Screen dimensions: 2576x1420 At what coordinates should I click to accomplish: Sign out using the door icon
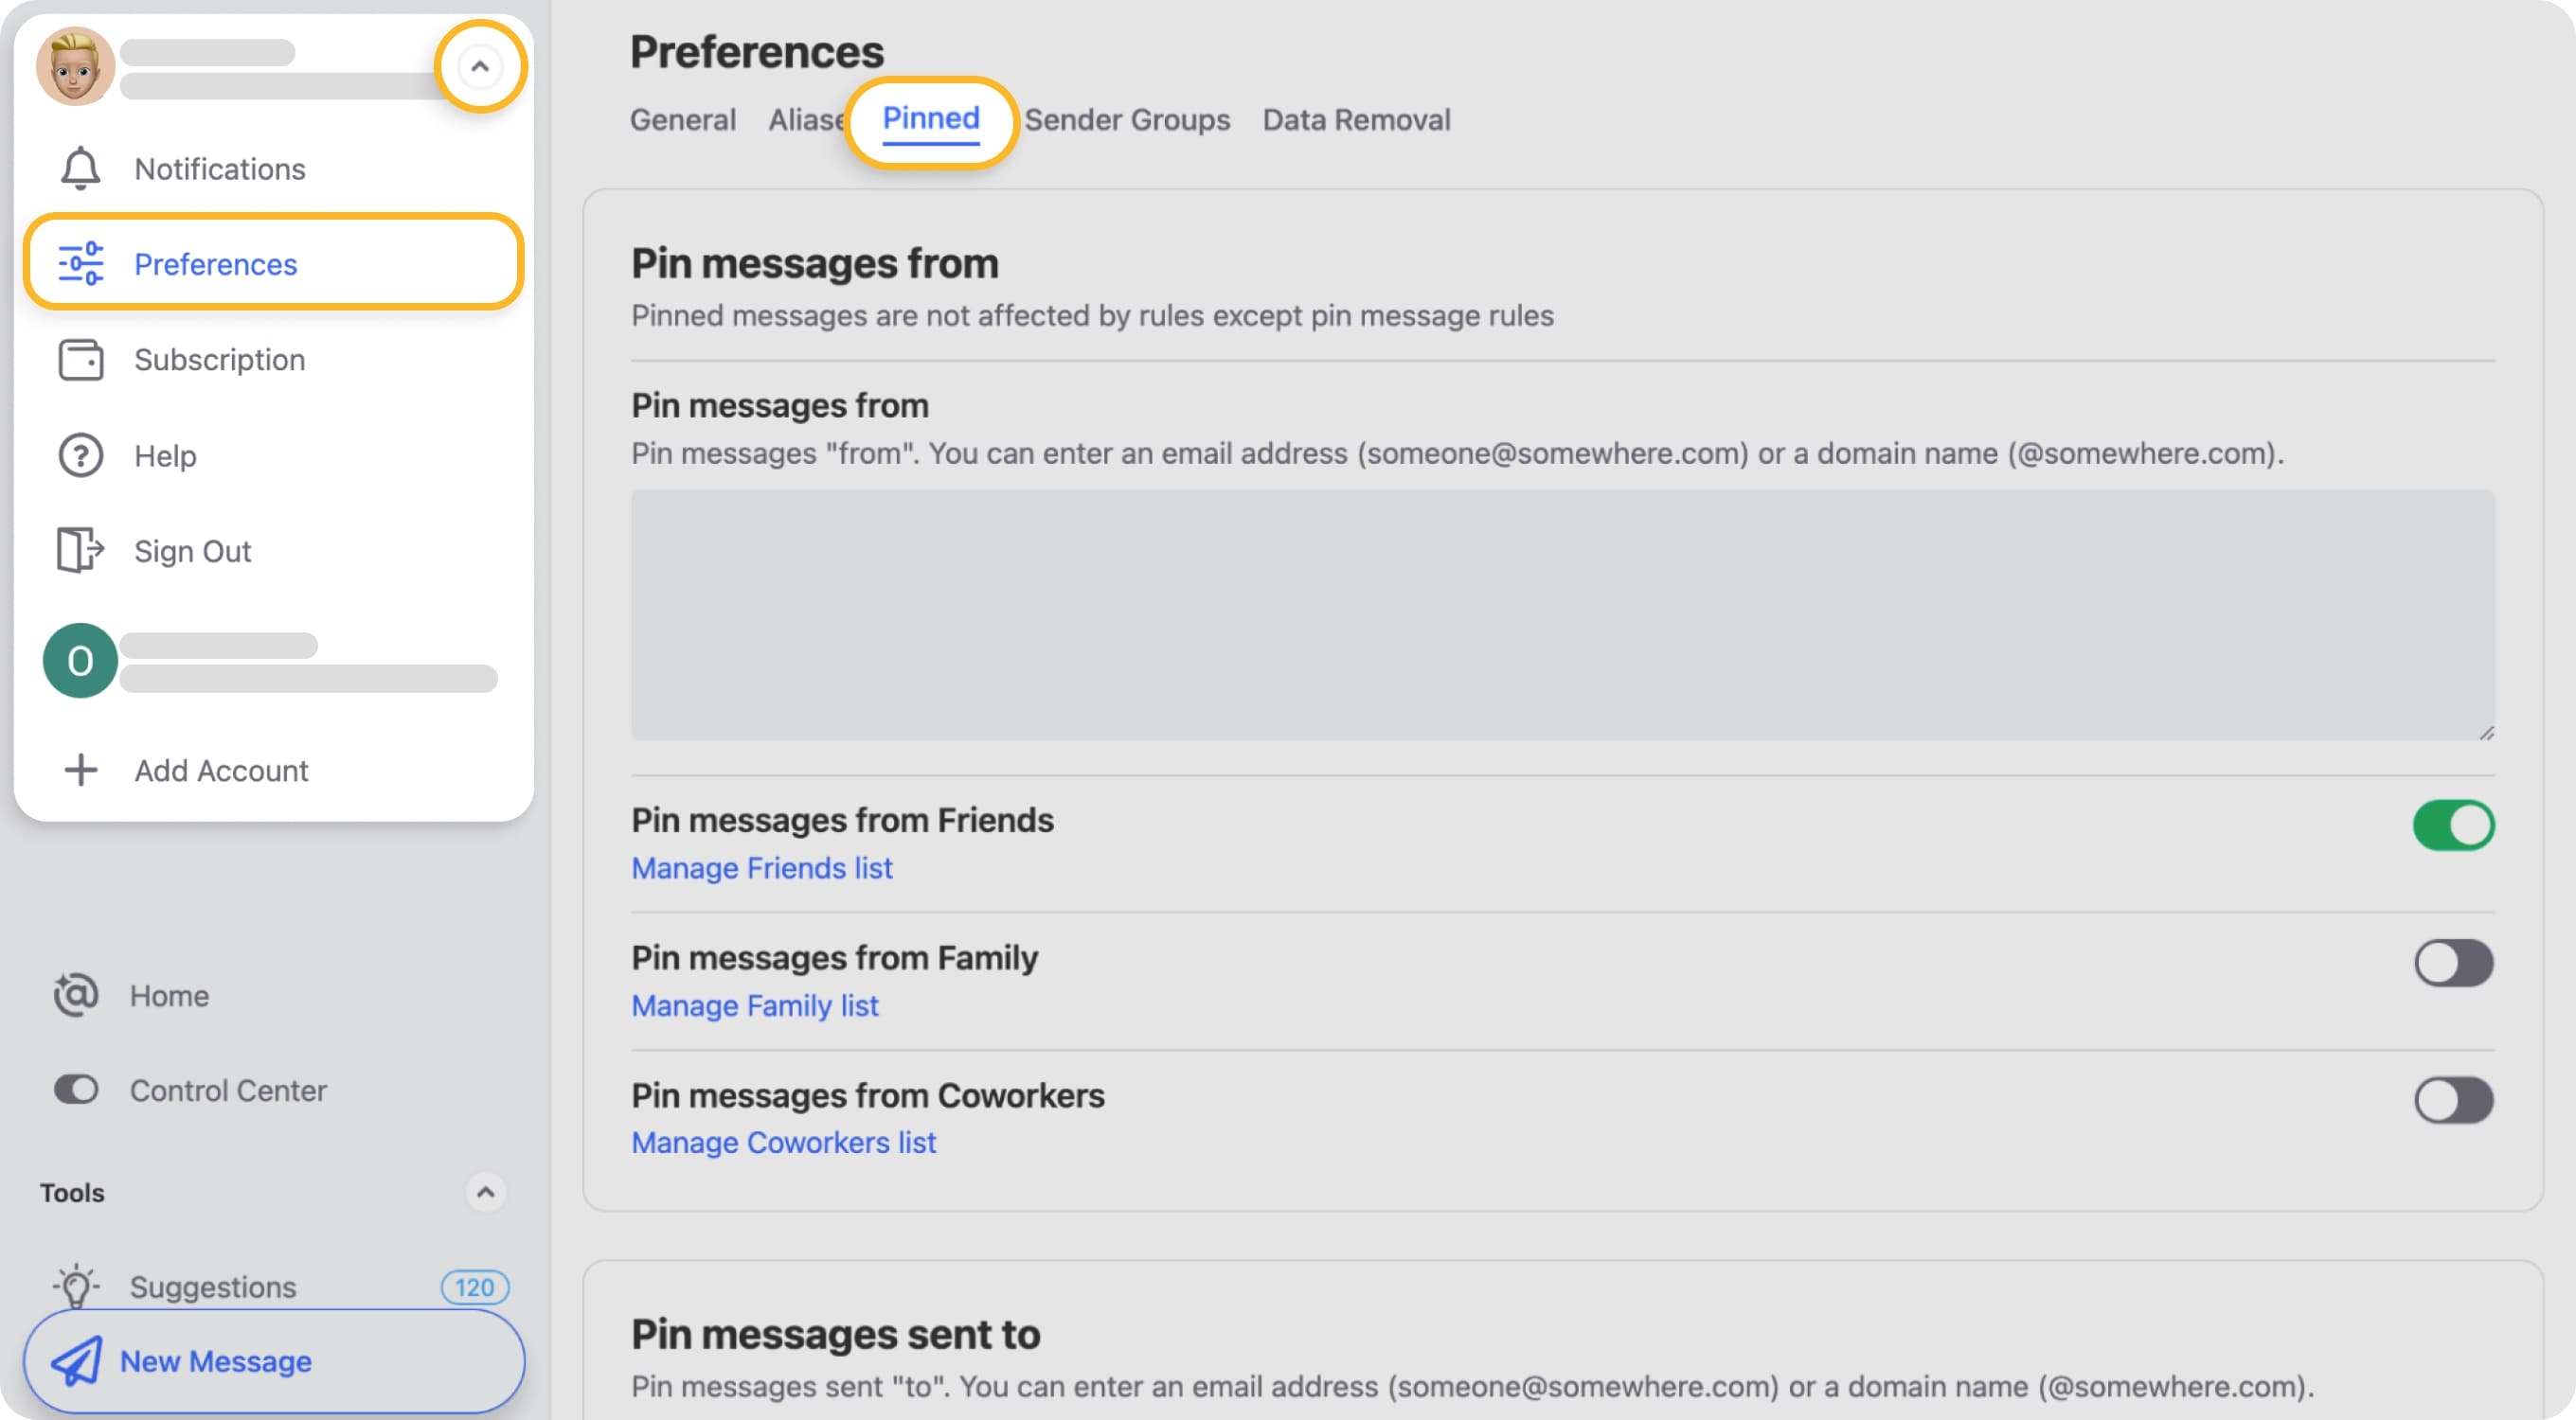click(78, 551)
